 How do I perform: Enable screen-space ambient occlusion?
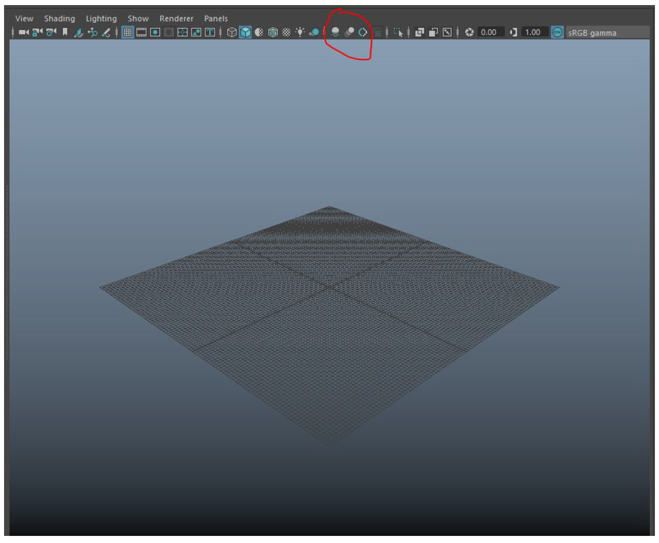tap(334, 32)
